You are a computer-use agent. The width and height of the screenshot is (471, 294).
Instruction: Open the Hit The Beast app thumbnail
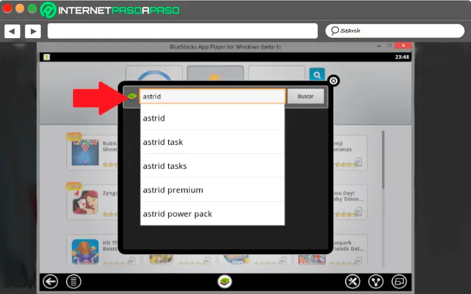click(x=85, y=252)
